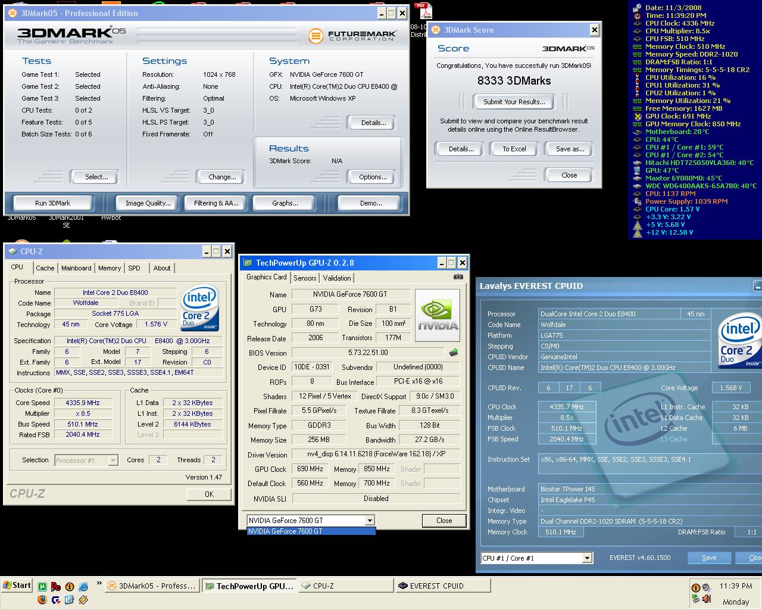Click Intel Core 2 logo in EVEREST CPUID
Image resolution: width=762 pixels, height=610 pixels.
click(x=740, y=341)
